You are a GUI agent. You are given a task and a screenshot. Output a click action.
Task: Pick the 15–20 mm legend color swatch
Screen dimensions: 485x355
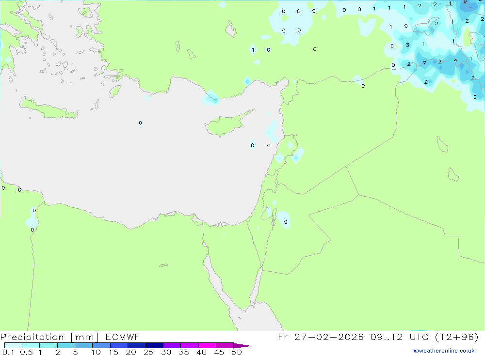(x=119, y=345)
